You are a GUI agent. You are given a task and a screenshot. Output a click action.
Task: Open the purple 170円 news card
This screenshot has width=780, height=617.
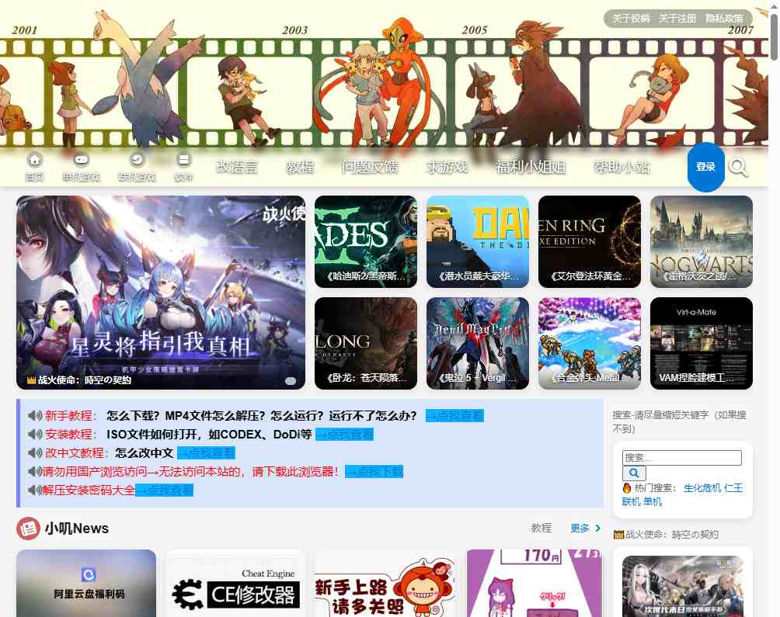pos(535,583)
